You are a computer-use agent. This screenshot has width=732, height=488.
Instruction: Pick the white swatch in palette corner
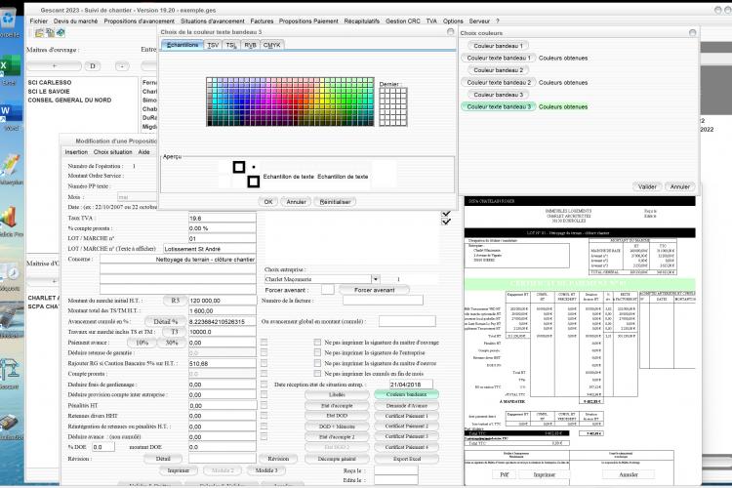pos(209,81)
